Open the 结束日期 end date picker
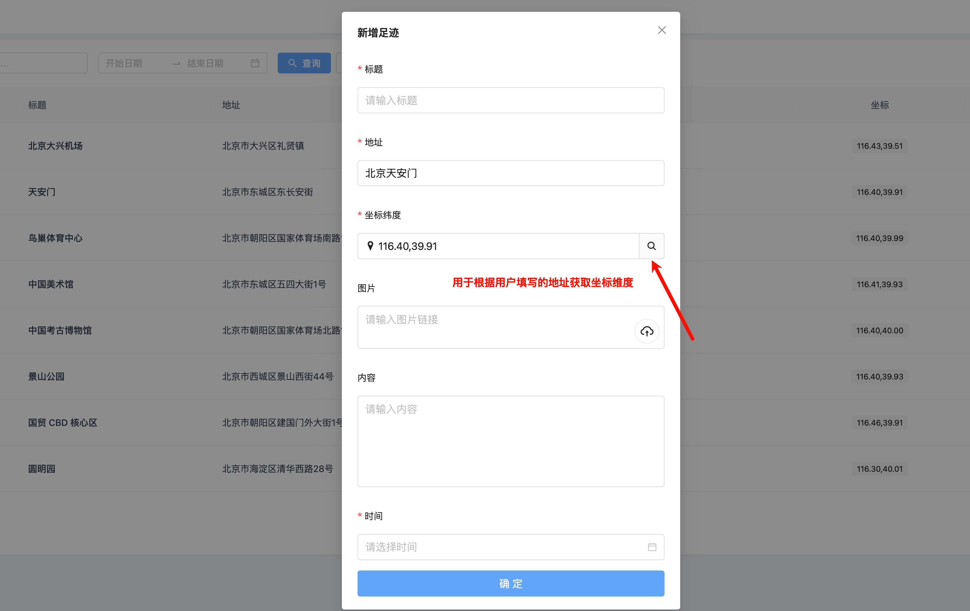This screenshot has height=611, width=970. [206, 63]
